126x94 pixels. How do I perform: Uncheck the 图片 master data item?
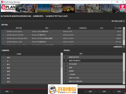[4, 64]
